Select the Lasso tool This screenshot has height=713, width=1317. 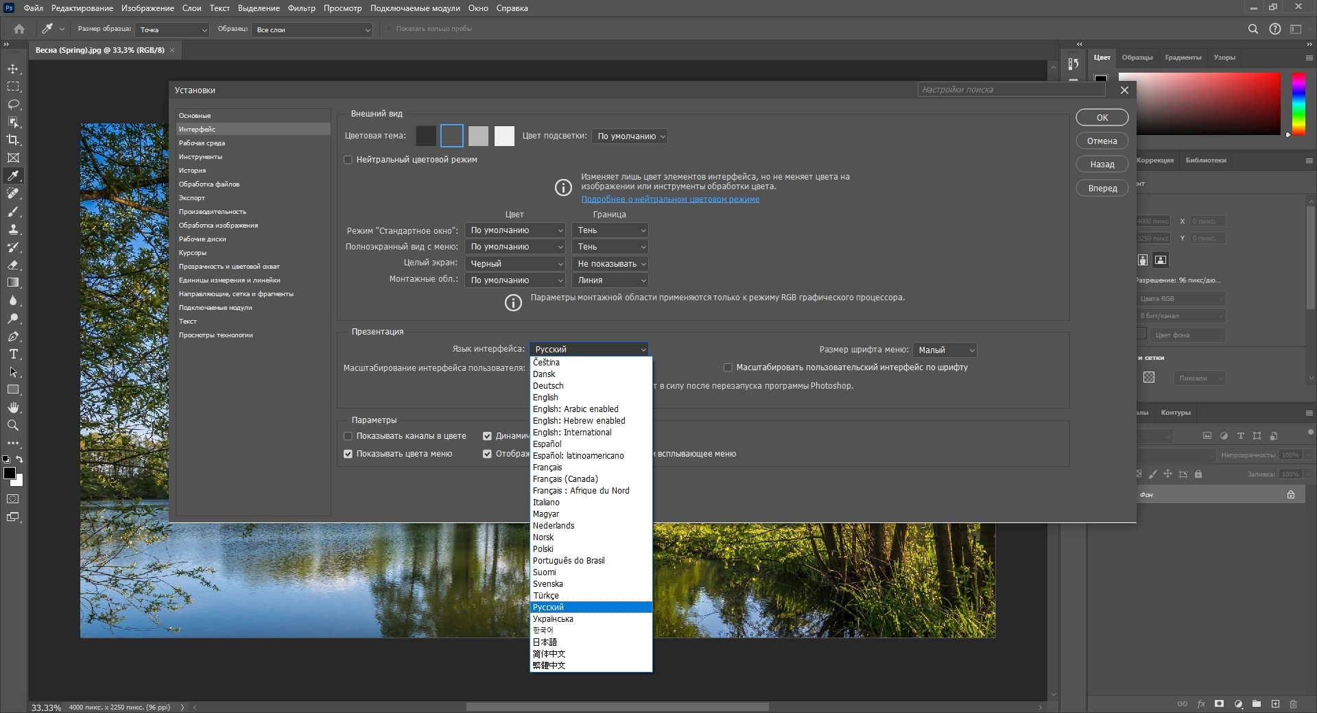coord(13,104)
